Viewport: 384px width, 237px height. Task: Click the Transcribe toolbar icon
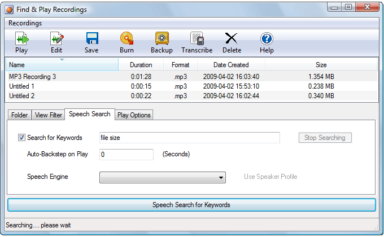197,39
